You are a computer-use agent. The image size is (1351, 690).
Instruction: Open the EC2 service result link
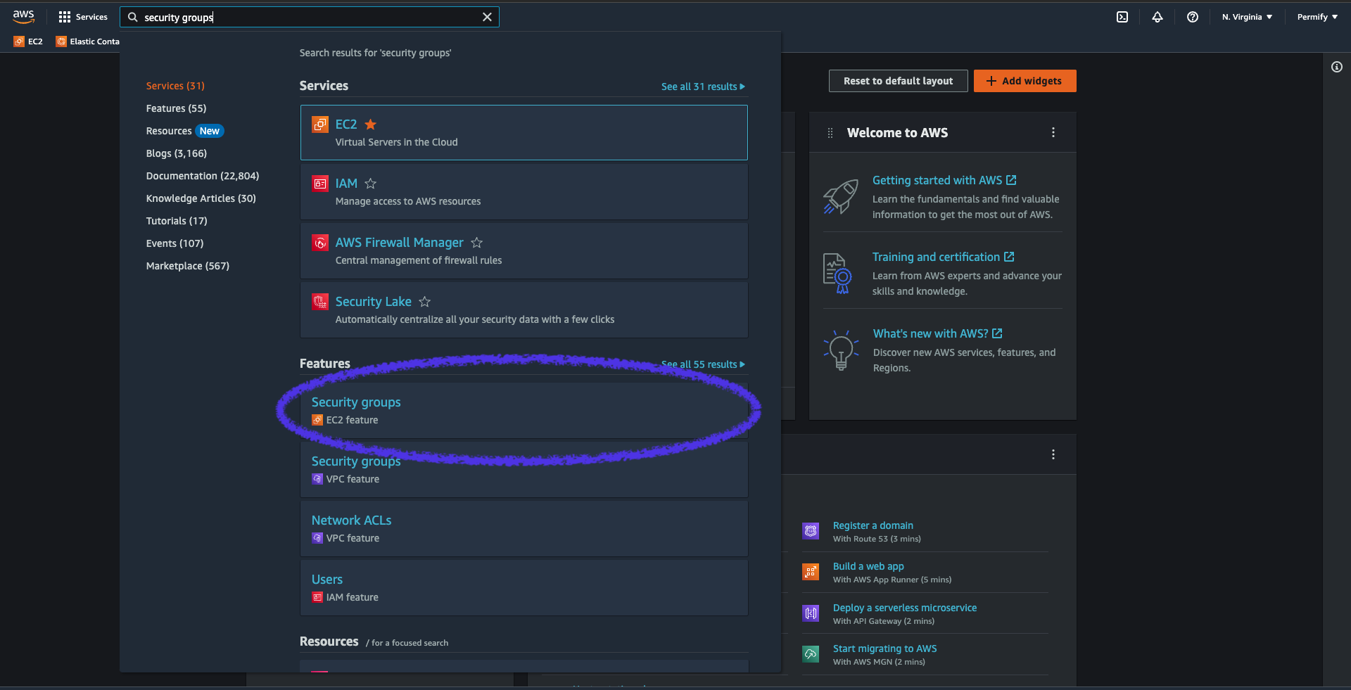click(345, 124)
